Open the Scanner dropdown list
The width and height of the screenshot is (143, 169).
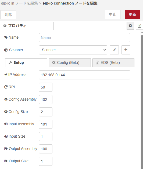(73, 50)
